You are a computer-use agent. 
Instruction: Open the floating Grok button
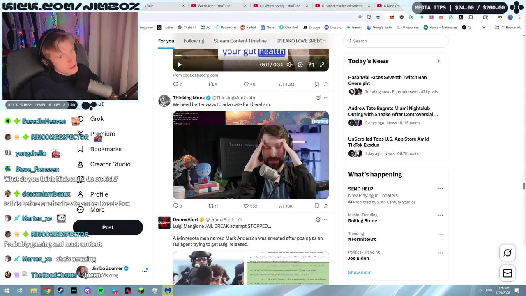coord(508,253)
